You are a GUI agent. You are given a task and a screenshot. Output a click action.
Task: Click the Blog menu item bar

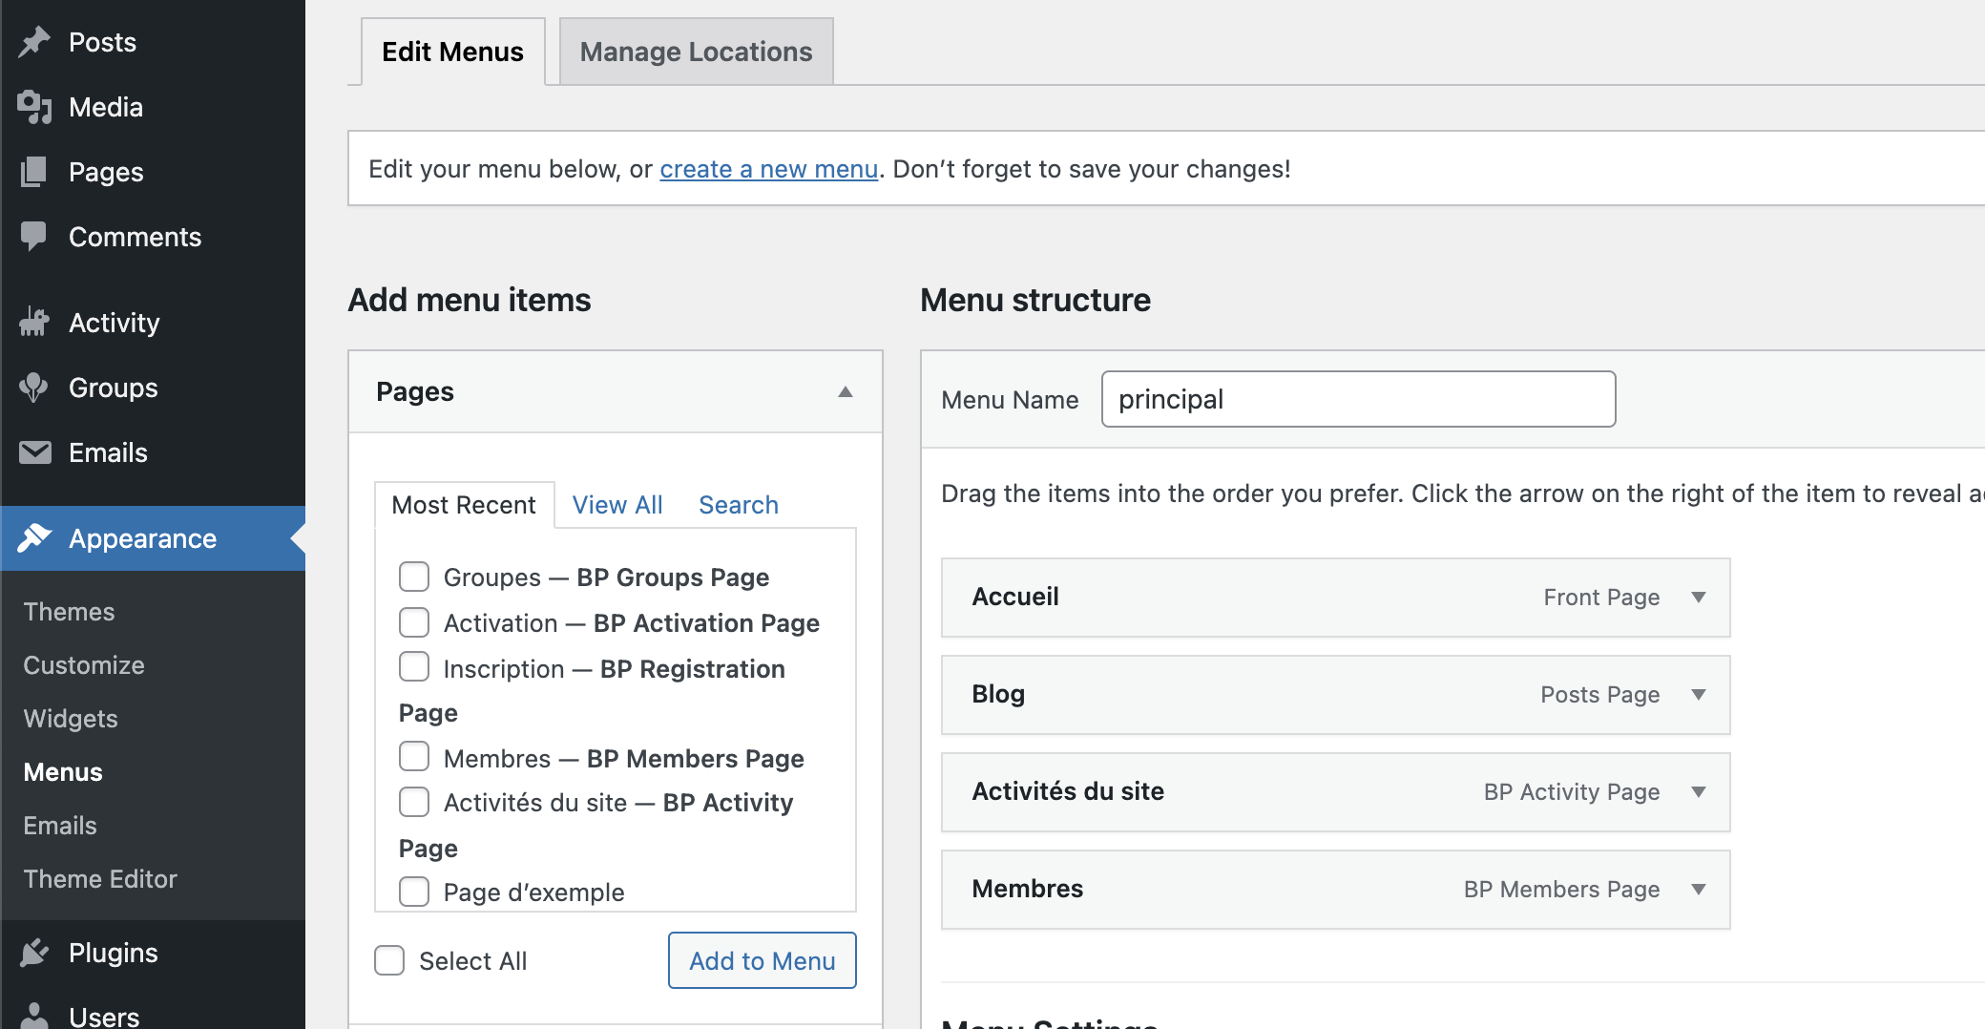pyautogui.click(x=1336, y=695)
